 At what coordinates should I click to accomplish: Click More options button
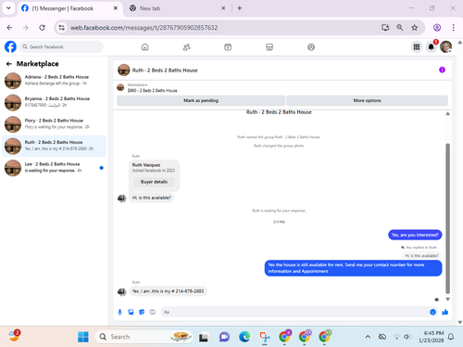pos(367,100)
